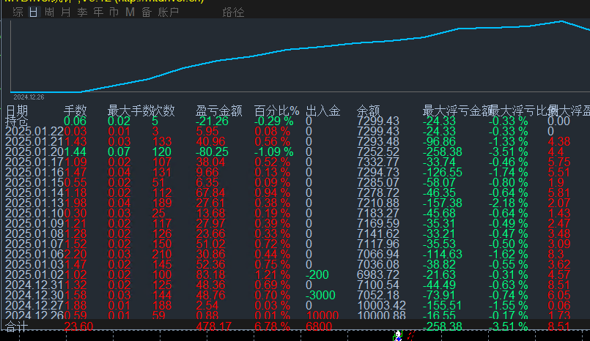Click the 6800 total deposit value

[319, 326]
